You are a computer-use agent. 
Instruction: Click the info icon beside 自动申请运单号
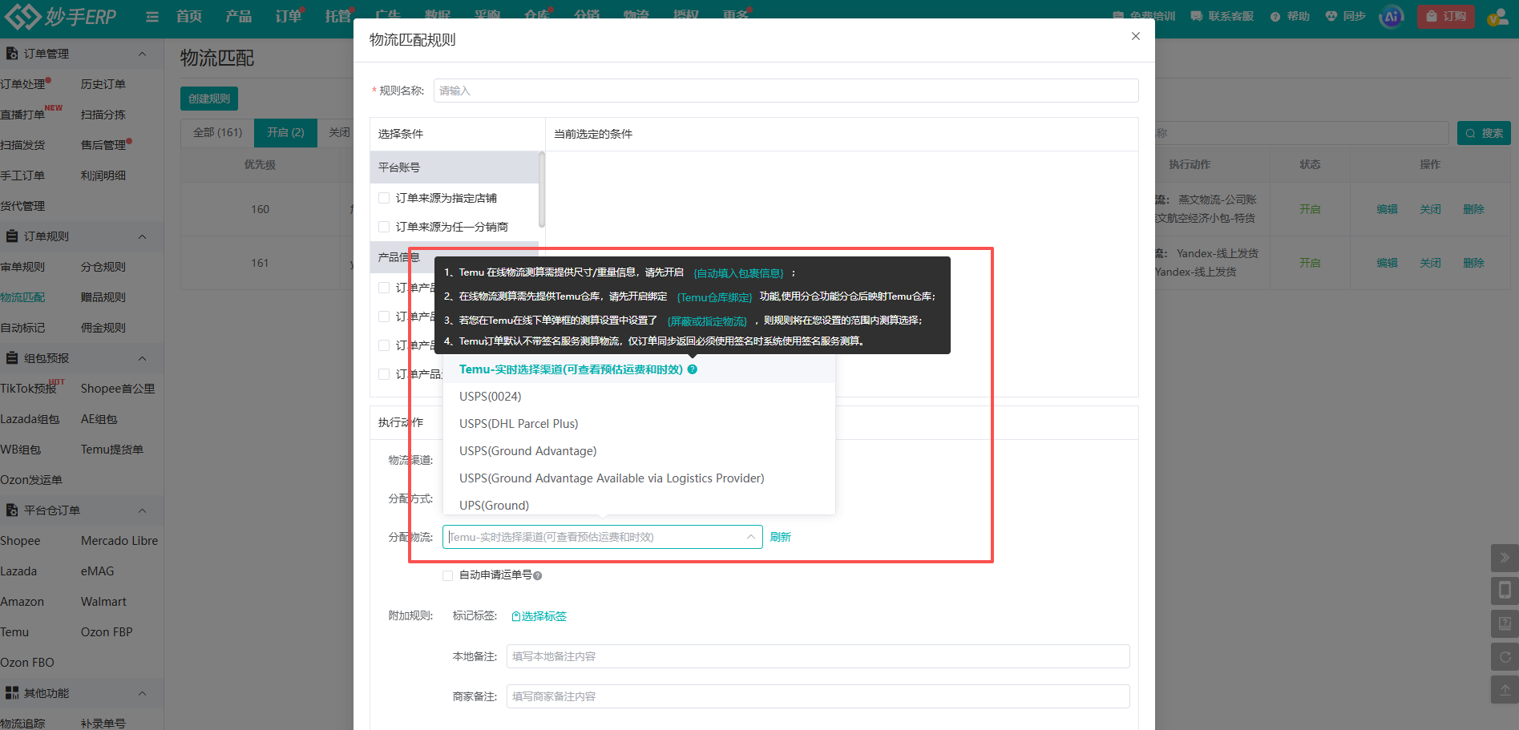[538, 575]
